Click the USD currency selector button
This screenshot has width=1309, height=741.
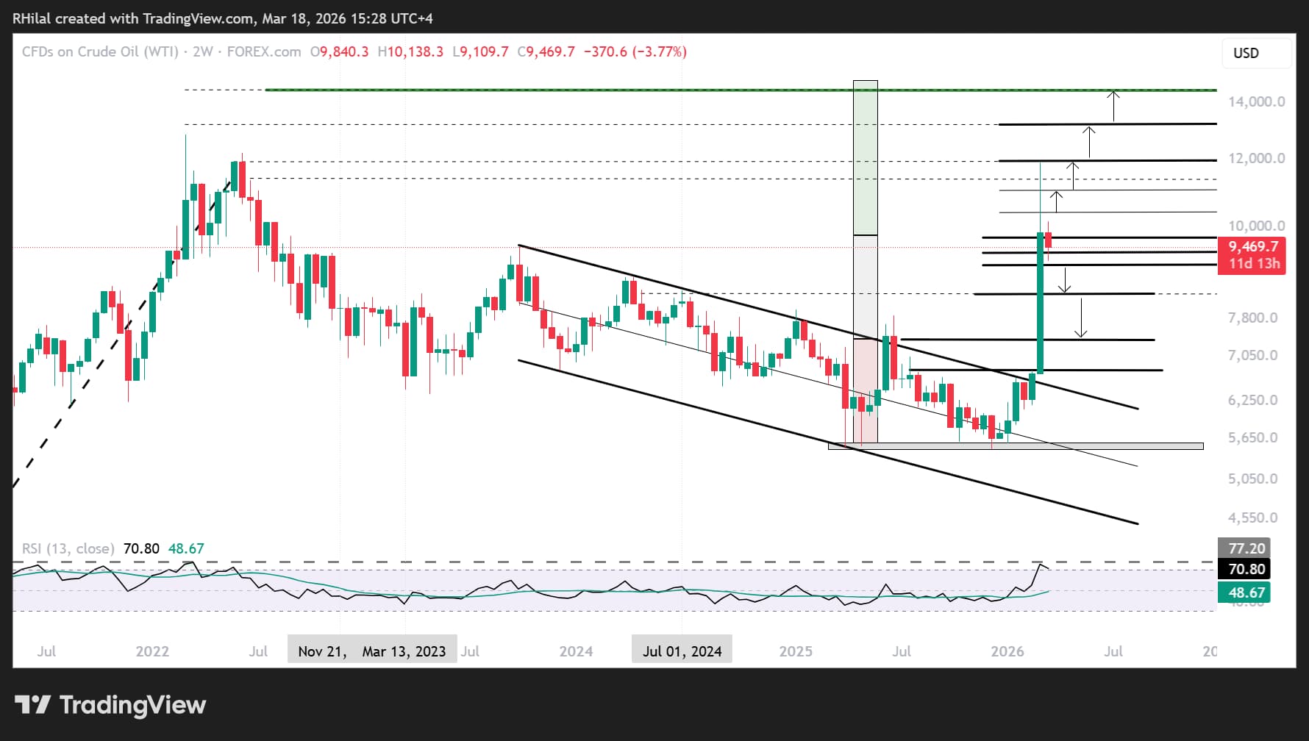[x=1257, y=53]
